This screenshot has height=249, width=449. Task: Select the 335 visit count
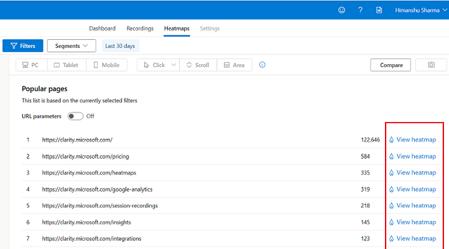coord(365,173)
